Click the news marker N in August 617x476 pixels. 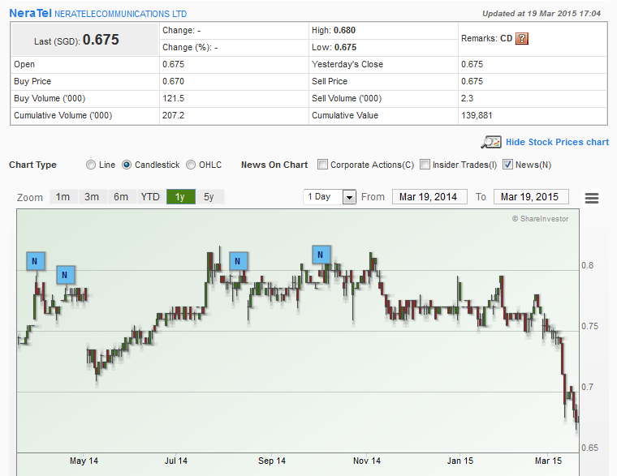238,261
